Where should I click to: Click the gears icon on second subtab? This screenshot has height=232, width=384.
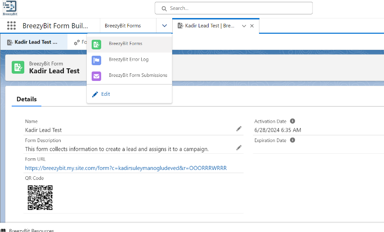pyautogui.click(x=76, y=42)
